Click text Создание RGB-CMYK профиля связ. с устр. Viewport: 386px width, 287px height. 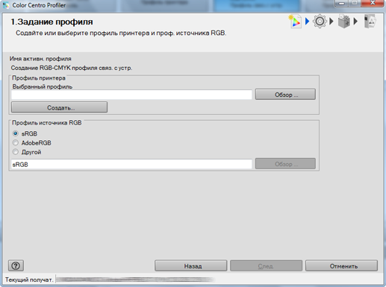click(x=72, y=68)
